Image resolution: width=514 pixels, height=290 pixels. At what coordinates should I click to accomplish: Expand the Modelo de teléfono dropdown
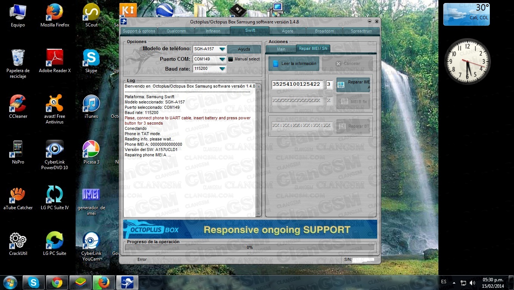click(x=222, y=49)
